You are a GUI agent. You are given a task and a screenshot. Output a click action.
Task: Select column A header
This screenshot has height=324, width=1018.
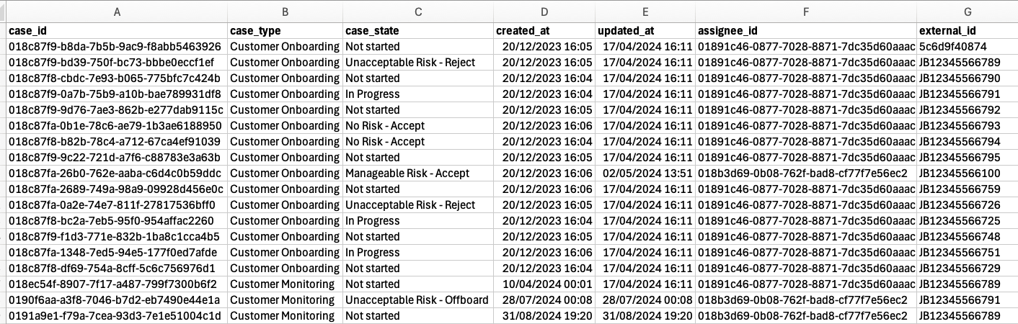coord(117,12)
